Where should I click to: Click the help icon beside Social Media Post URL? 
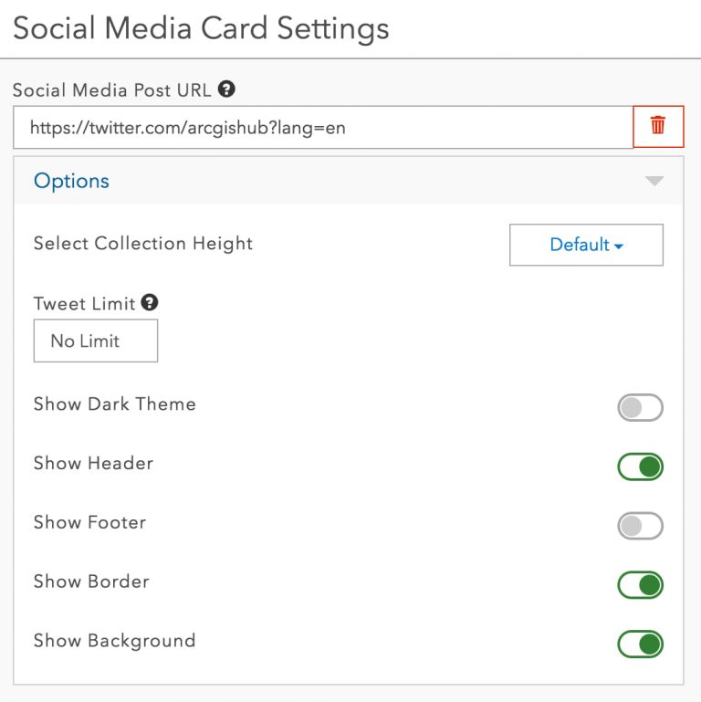coord(227,89)
